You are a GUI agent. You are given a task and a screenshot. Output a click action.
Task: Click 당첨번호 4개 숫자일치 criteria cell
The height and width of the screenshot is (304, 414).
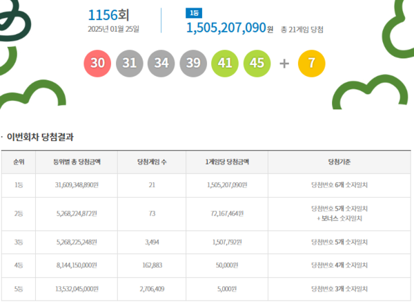point(339,265)
